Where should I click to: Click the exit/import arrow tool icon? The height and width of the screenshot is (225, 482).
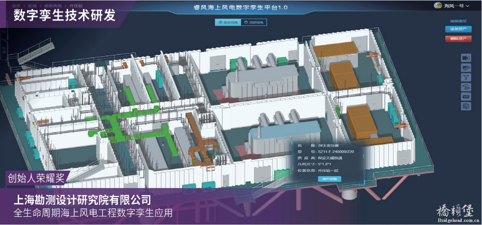pyautogui.click(x=466, y=58)
